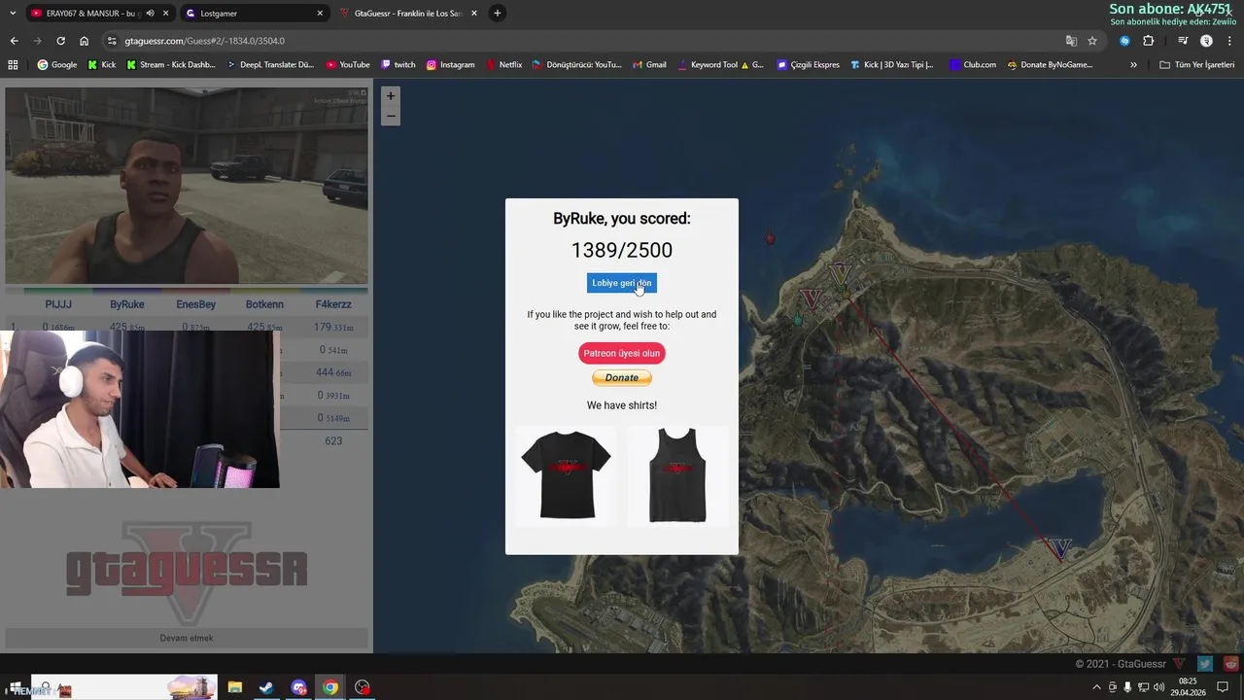1244x700 pixels.
Task: Click the Lobiye geri dön button
Action: 622,283
